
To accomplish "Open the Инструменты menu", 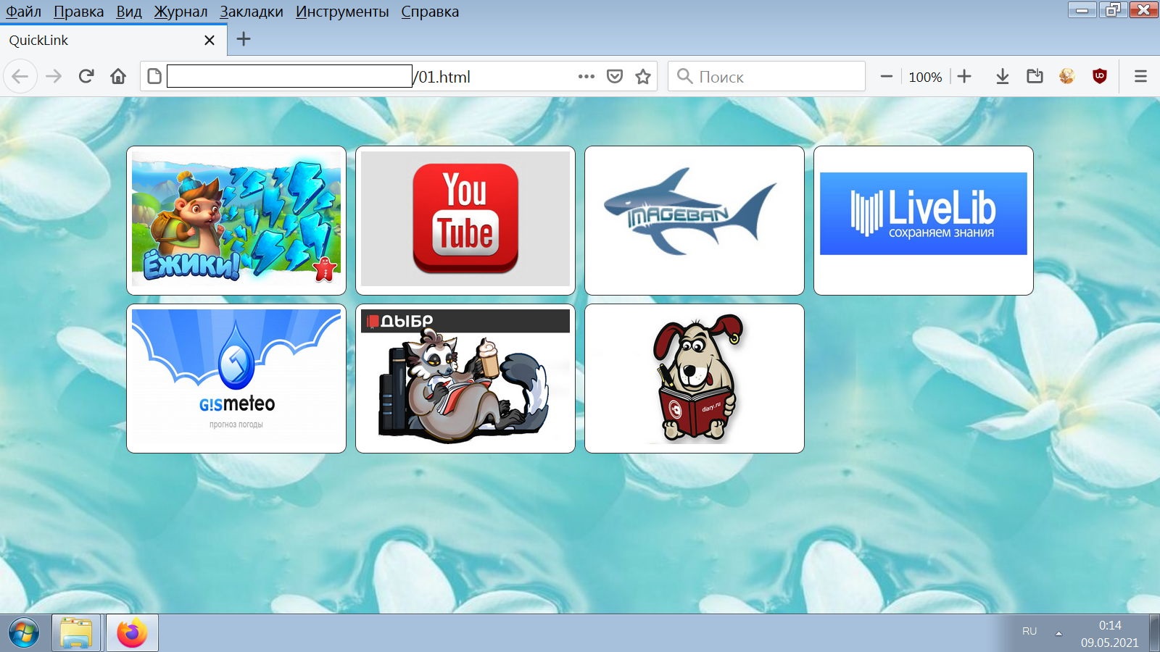I will click(342, 12).
